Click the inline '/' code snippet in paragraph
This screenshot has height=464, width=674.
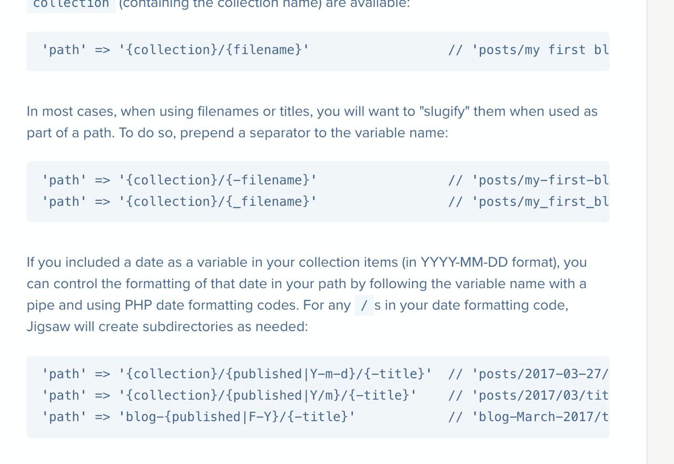[364, 305]
